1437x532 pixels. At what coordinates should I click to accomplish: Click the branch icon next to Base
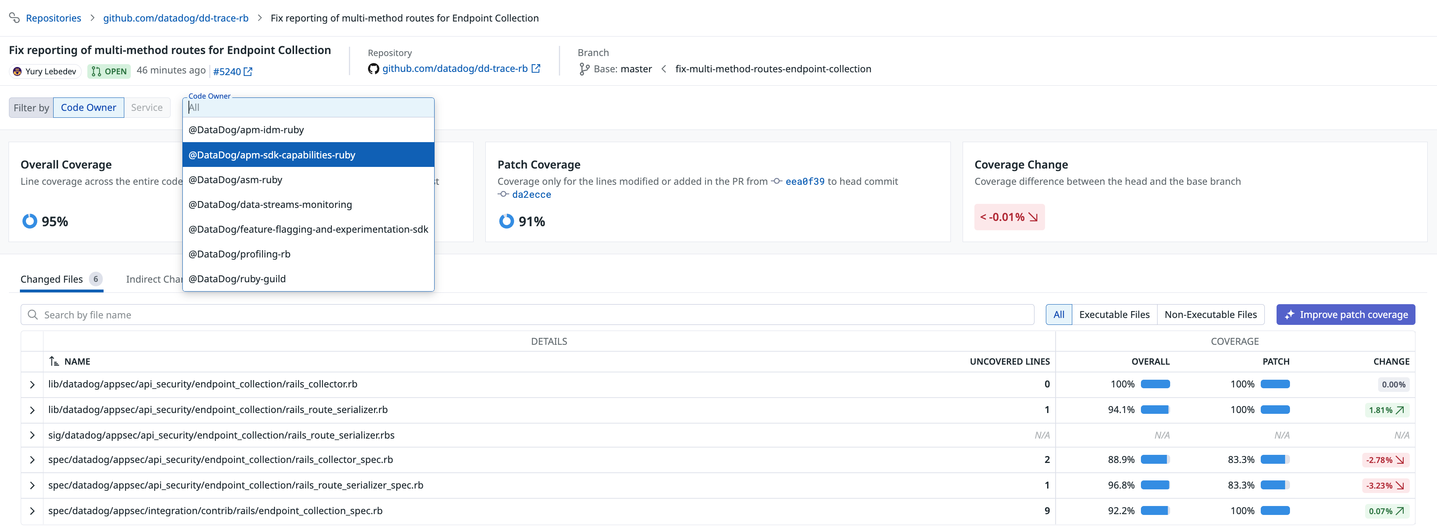(x=584, y=69)
